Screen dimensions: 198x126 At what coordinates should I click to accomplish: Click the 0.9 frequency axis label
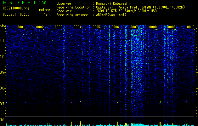(x=2, y=72)
